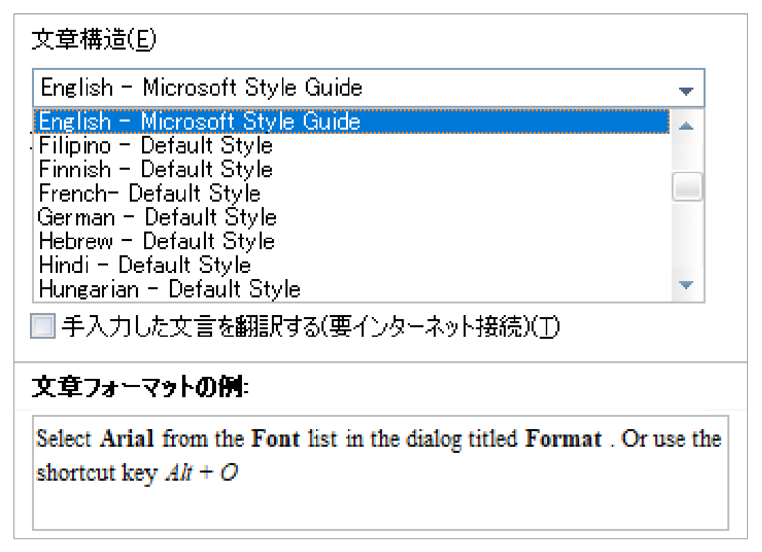Image resolution: width=762 pixels, height=552 pixels.
Task: Select Hindi - Default Style entry
Action: tap(352, 265)
